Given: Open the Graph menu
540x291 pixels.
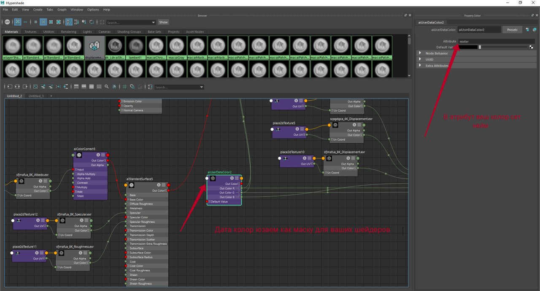Looking at the screenshot, I should pyautogui.click(x=62, y=9).
